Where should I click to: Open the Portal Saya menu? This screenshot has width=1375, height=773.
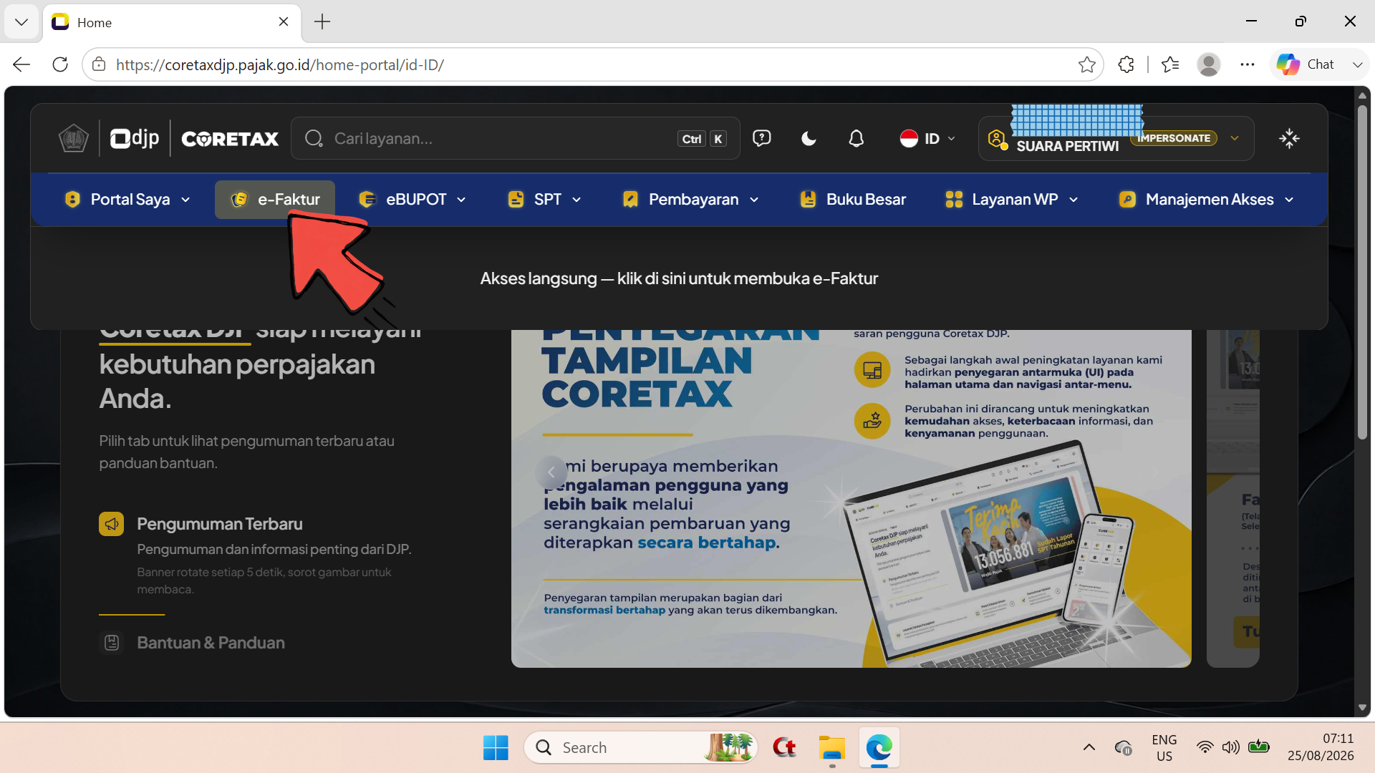point(127,199)
